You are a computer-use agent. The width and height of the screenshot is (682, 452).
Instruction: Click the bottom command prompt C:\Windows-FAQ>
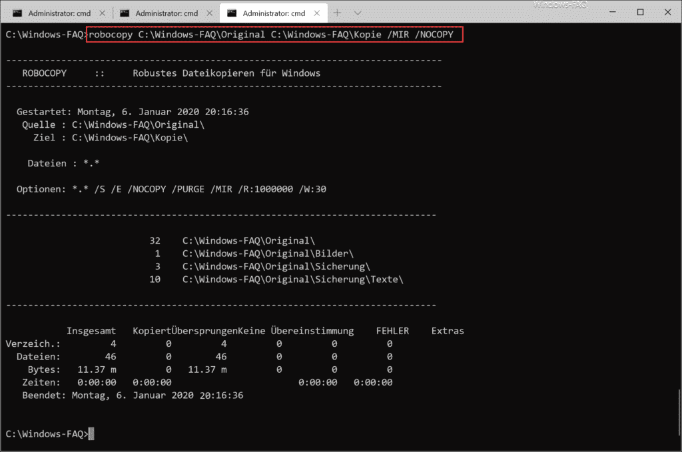(x=47, y=434)
